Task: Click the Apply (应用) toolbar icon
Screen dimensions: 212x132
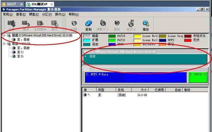Action: pyautogui.click(x=12, y=23)
